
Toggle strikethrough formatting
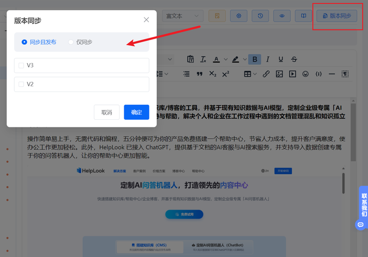[x=294, y=59]
